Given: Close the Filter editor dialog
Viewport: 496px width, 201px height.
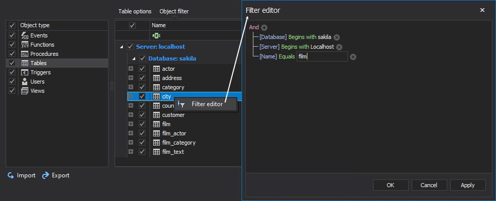Looking at the screenshot, I should [482, 10].
